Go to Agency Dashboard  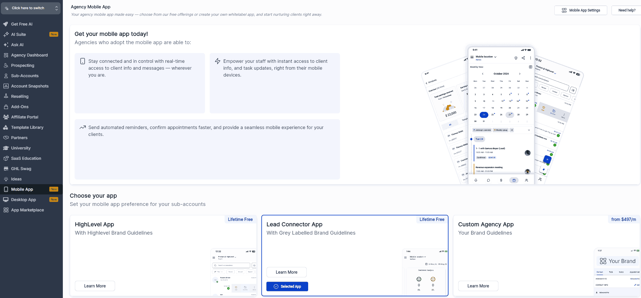coord(31,55)
